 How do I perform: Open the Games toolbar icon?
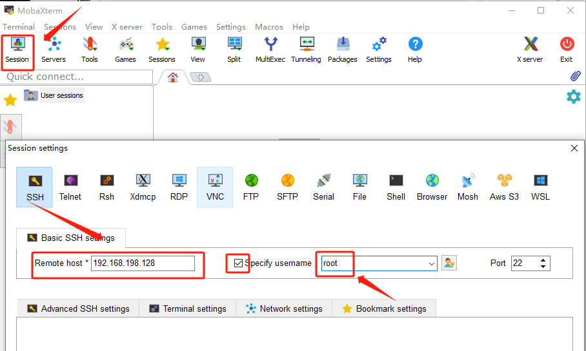126,50
